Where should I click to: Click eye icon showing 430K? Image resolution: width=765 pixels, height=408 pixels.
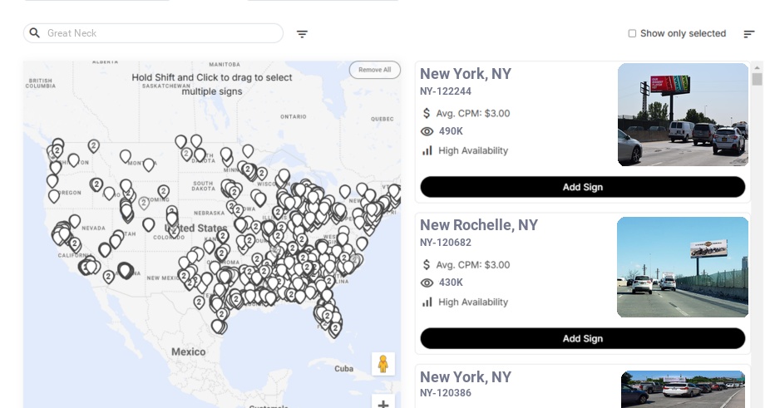click(x=427, y=283)
